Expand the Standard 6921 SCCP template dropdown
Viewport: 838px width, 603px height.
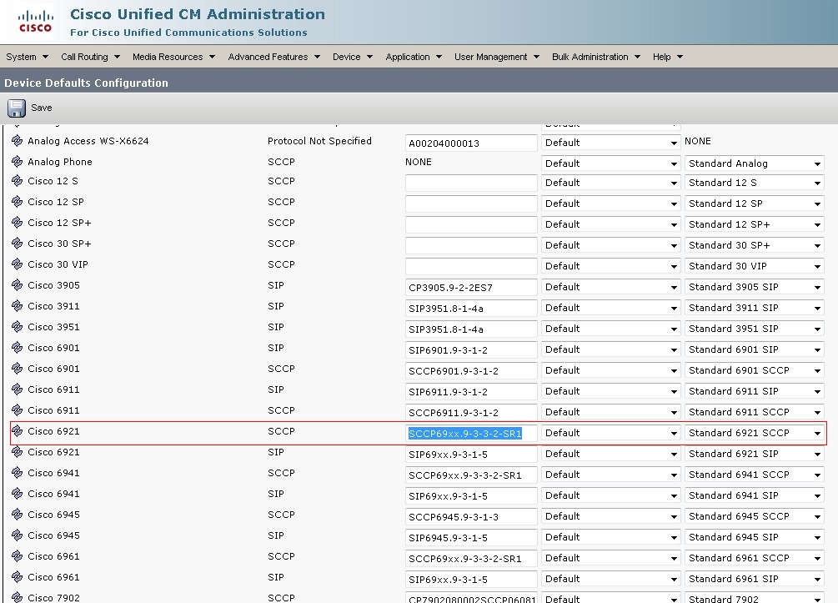[x=754, y=433]
